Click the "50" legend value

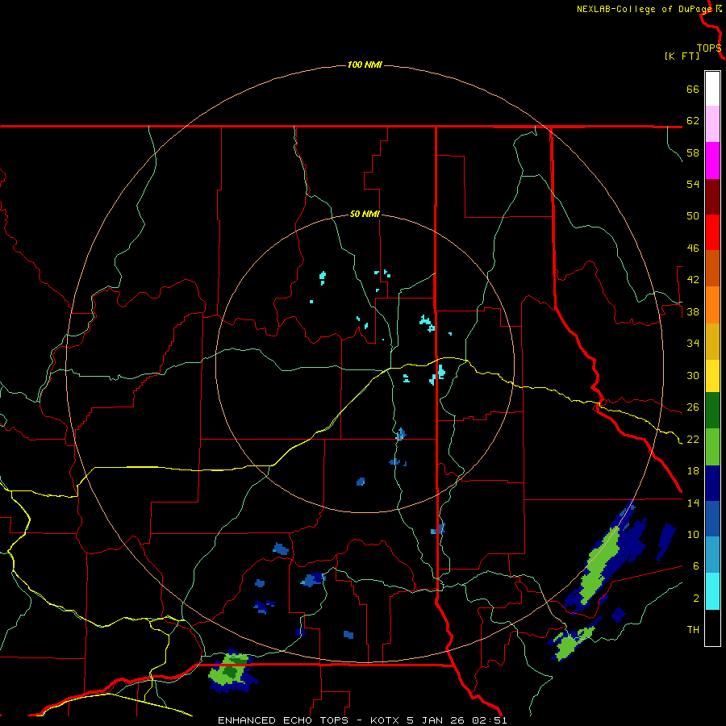click(x=693, y=216)
